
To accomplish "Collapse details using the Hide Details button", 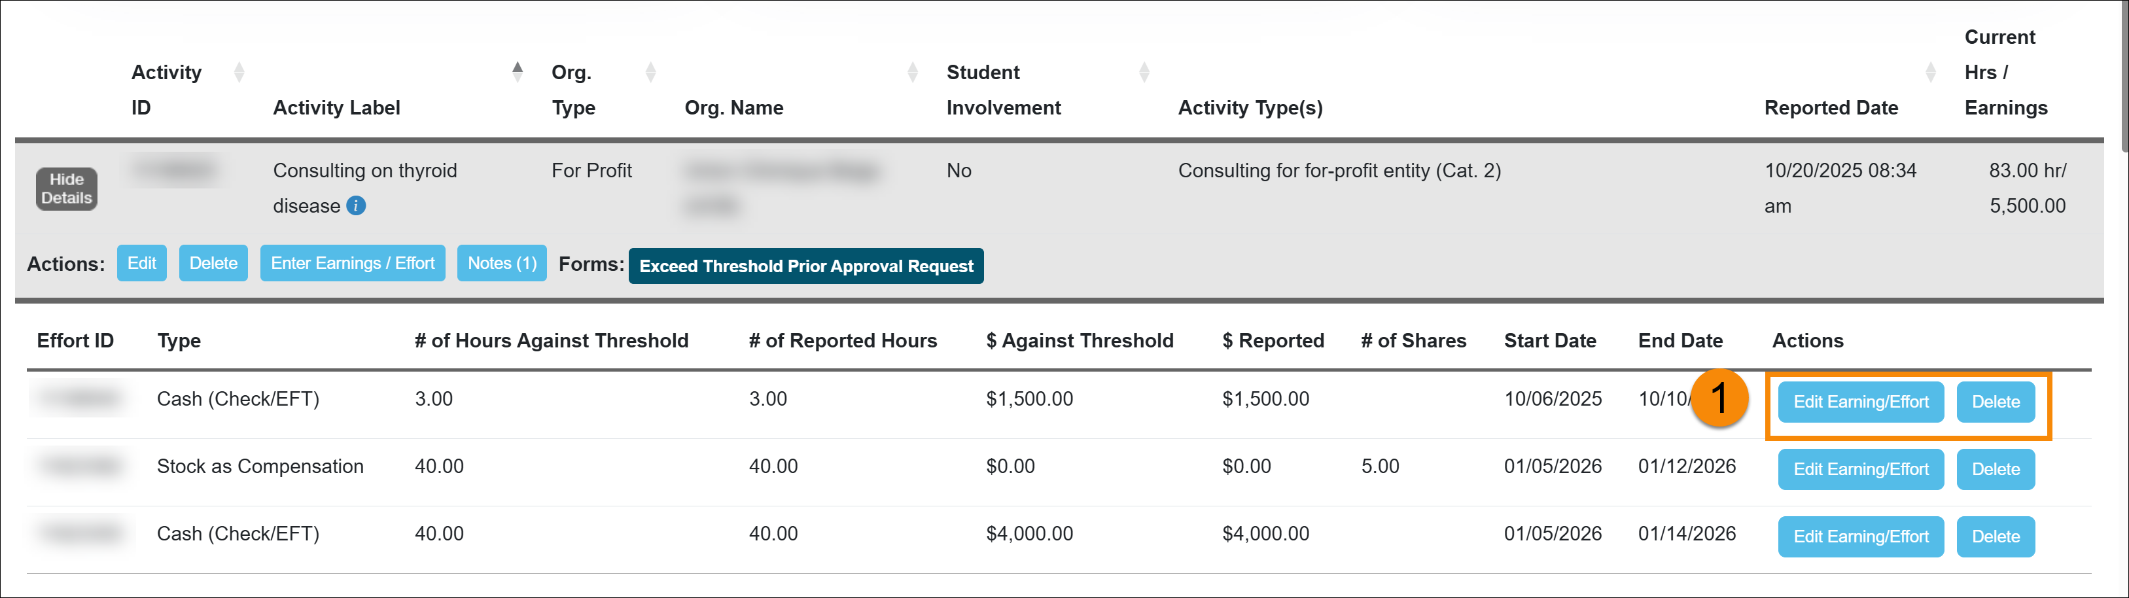I will 66,188.
